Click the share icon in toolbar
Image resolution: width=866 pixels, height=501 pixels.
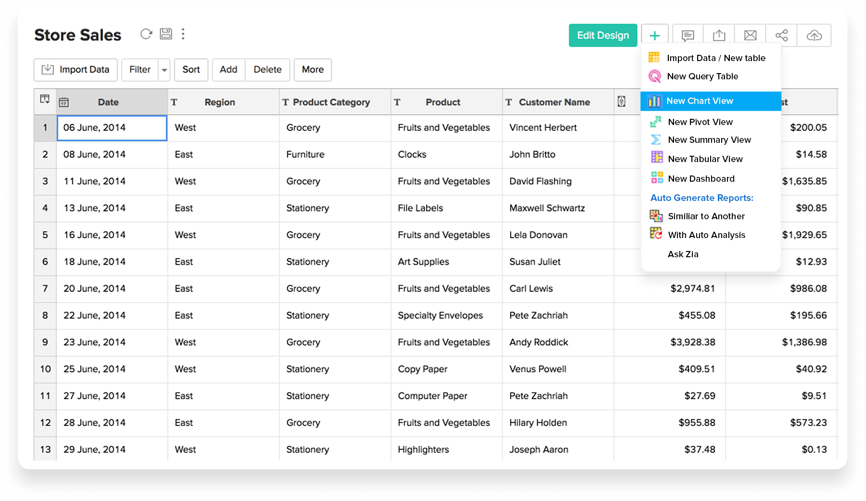click(x=781, y=36)
